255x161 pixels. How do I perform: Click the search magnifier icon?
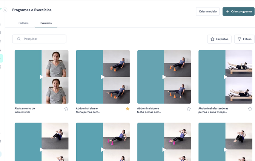coord(19,39)
